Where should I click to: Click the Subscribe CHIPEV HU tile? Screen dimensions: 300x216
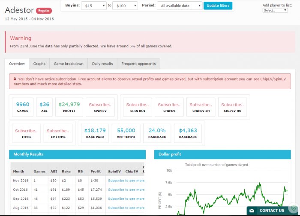(x=232, y=107)
